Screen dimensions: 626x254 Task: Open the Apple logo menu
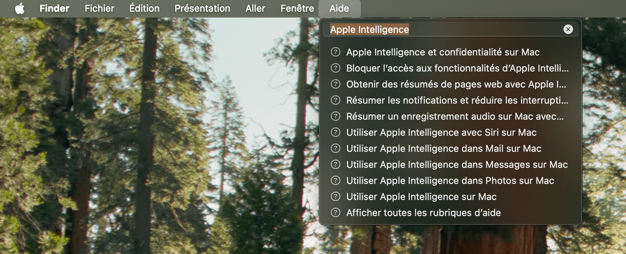point(20,8)
